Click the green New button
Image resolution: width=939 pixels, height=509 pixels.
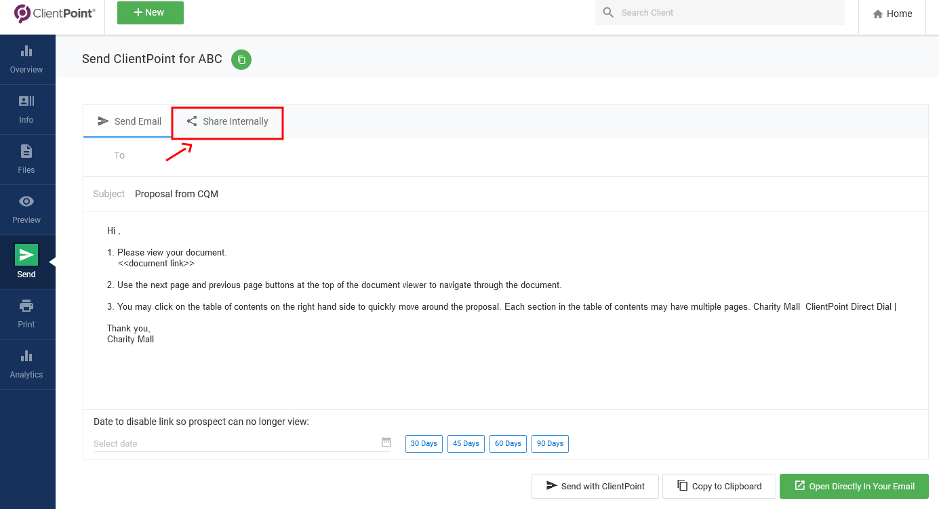(151, 13)
